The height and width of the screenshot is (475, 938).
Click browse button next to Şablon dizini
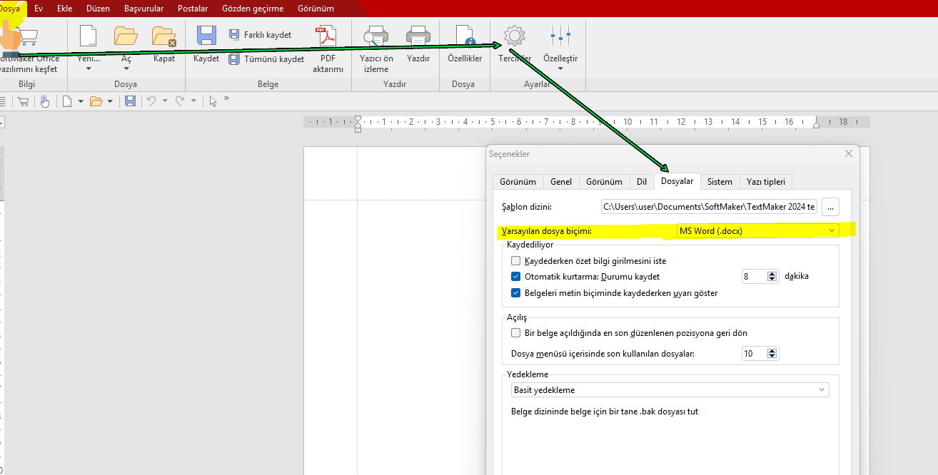coord(829,207)
